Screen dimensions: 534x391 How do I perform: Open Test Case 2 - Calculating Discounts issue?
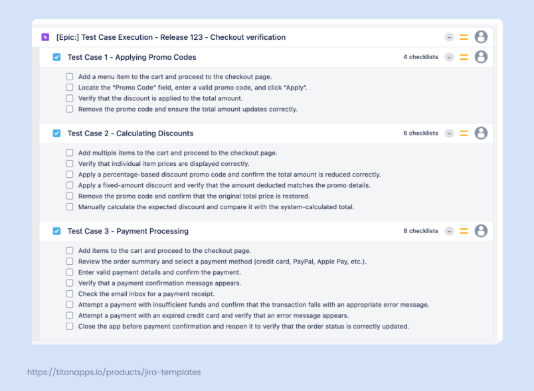(130, 133)
